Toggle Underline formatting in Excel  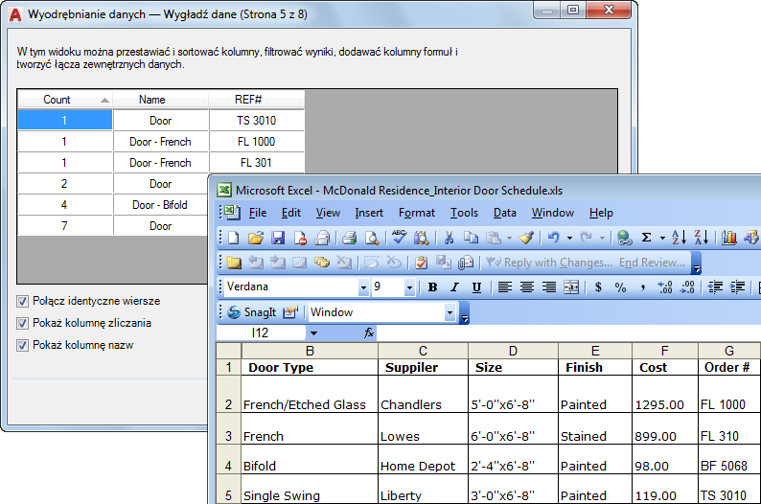[x=476, y=287]
